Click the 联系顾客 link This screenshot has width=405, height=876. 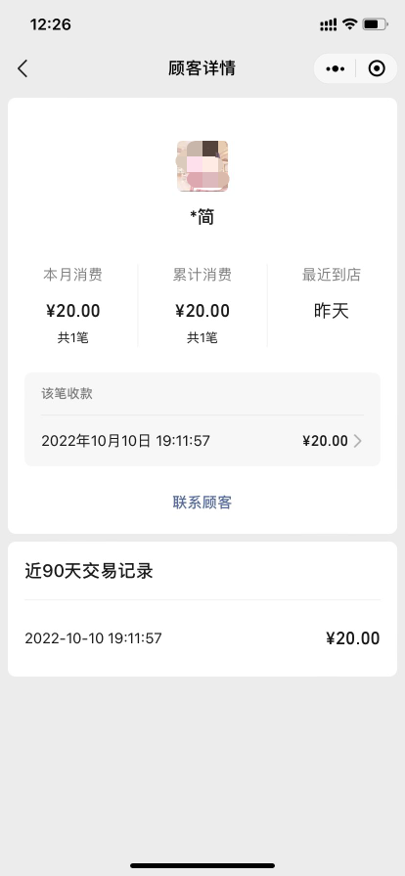click(202, 503)
